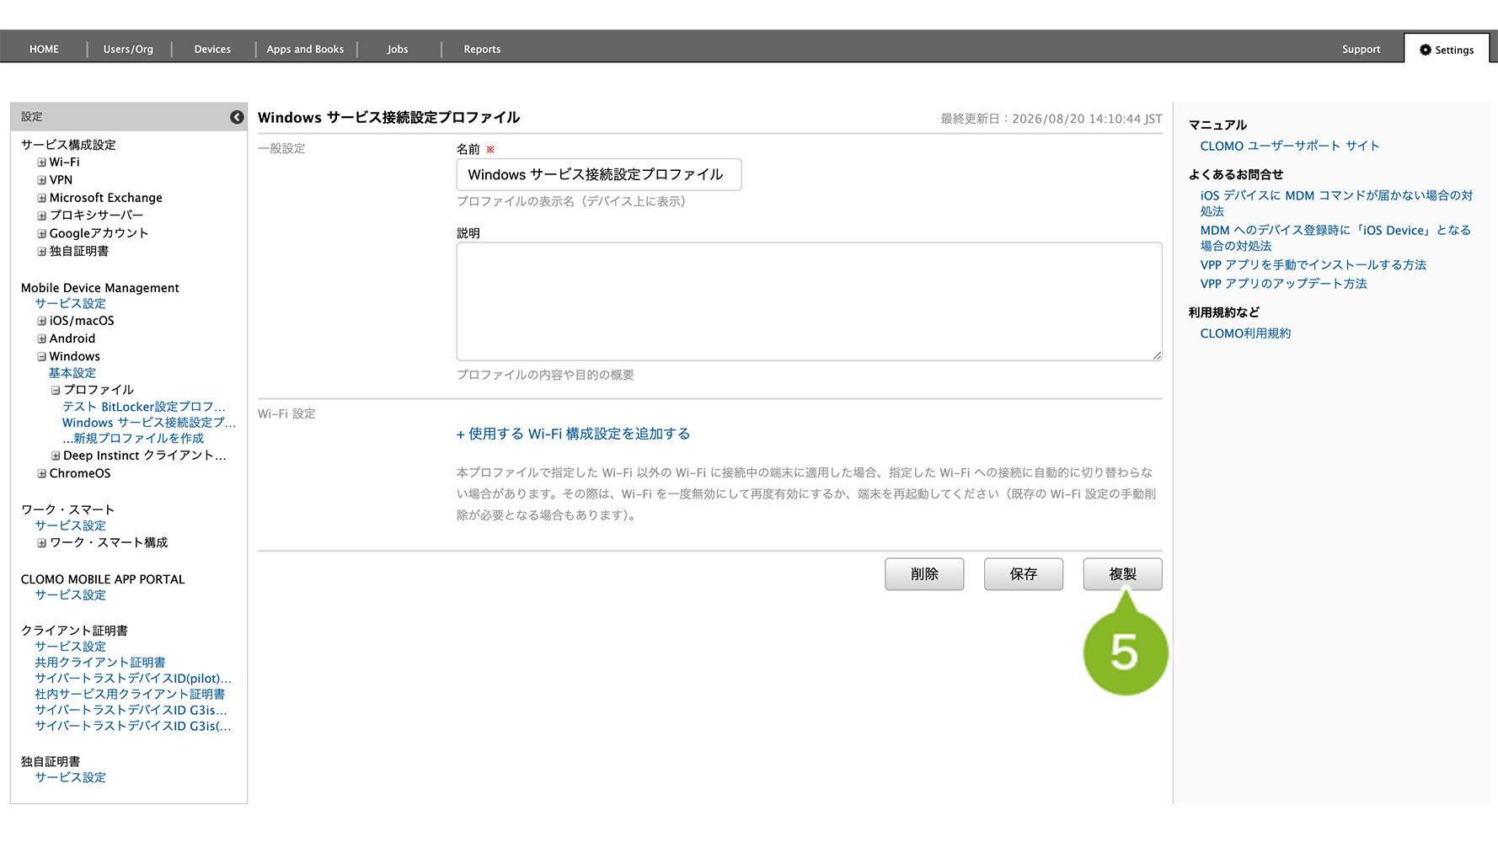Go to the Reports tab

point(482,49)
